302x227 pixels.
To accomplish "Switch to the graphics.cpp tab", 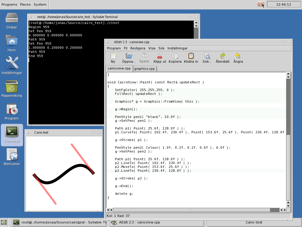I will [145, 69].
